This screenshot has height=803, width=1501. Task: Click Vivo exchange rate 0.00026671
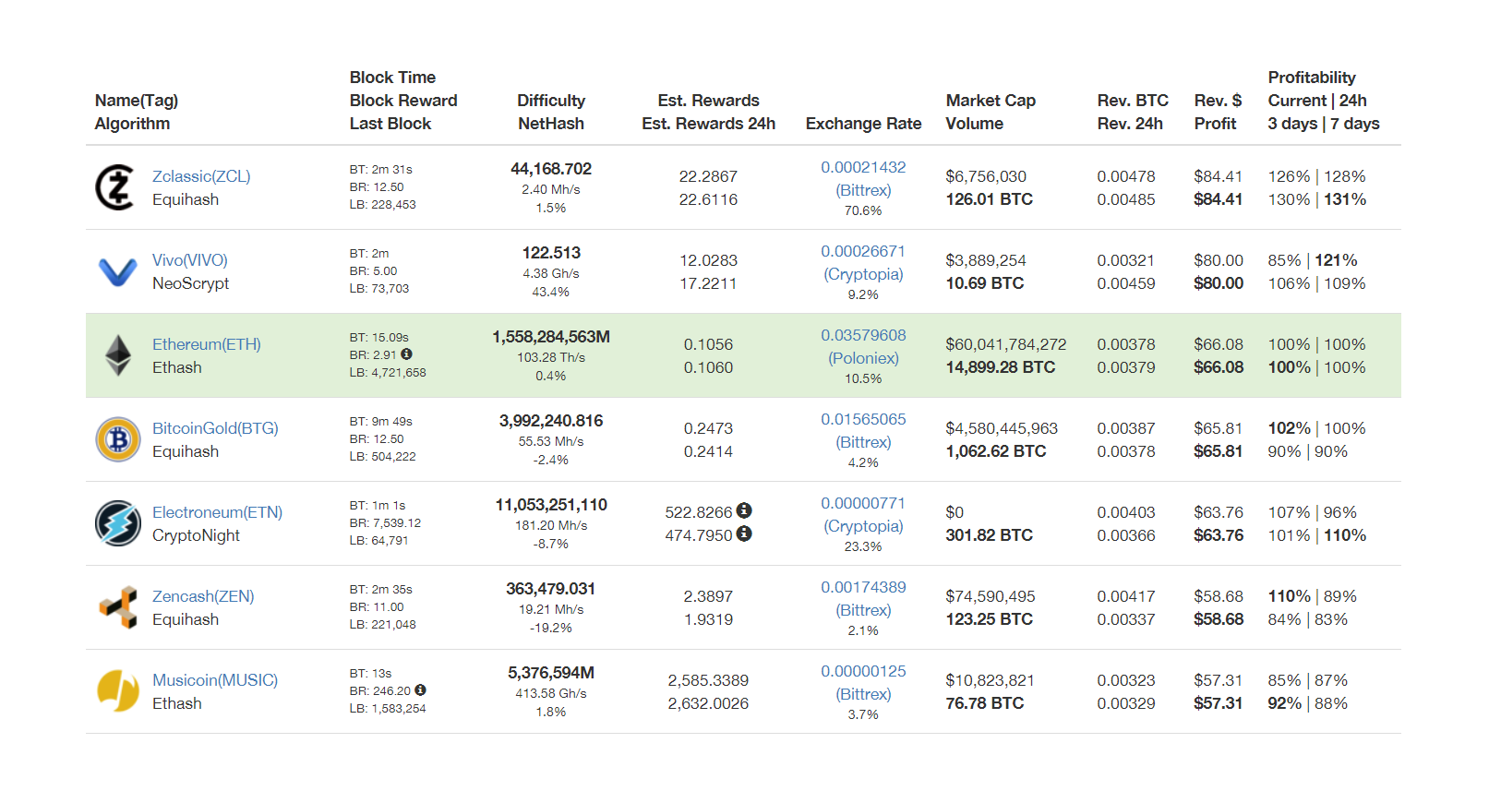[x=863, y=251]
